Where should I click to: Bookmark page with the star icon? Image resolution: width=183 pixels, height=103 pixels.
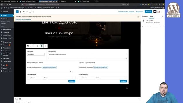(x=128, y=5)
